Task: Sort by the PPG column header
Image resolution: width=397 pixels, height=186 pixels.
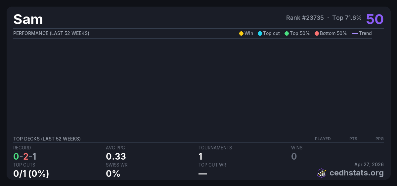Action: point(379,139)
